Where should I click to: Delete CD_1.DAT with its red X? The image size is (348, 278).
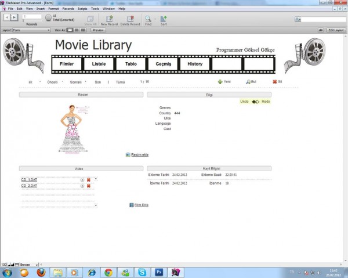pyautogui.click(x=89, y=180)
